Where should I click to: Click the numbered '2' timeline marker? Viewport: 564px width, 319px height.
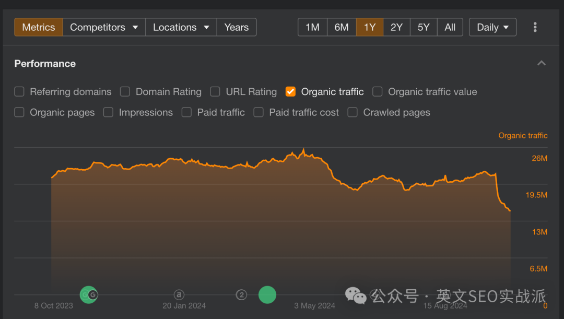click(x=241, y=295)
